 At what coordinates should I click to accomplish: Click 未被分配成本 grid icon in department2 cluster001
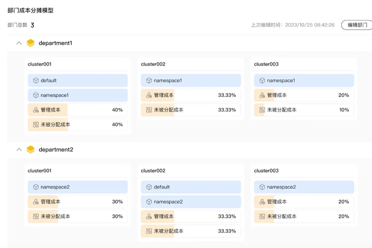click(x=36, y=216)
